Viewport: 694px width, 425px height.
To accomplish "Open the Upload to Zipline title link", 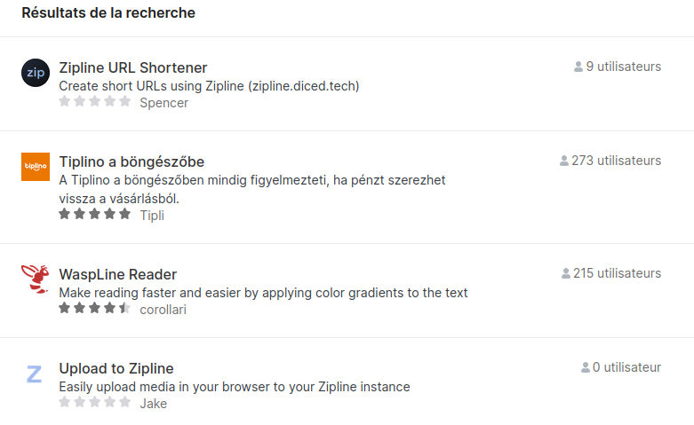I will (x=116, y=368).
